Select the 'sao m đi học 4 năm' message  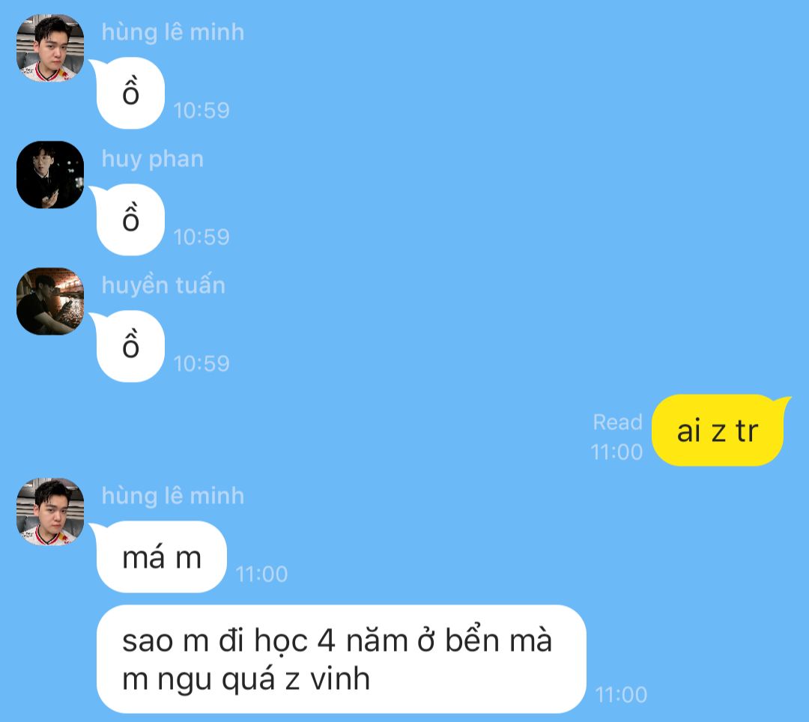(341, 659)
